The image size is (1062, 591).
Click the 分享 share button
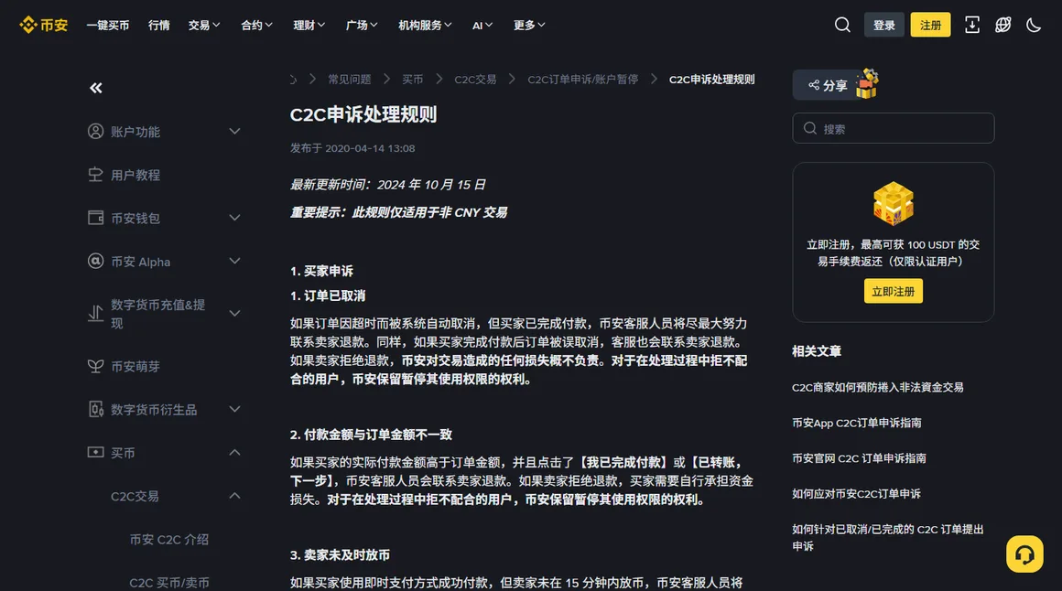(828, 85)
